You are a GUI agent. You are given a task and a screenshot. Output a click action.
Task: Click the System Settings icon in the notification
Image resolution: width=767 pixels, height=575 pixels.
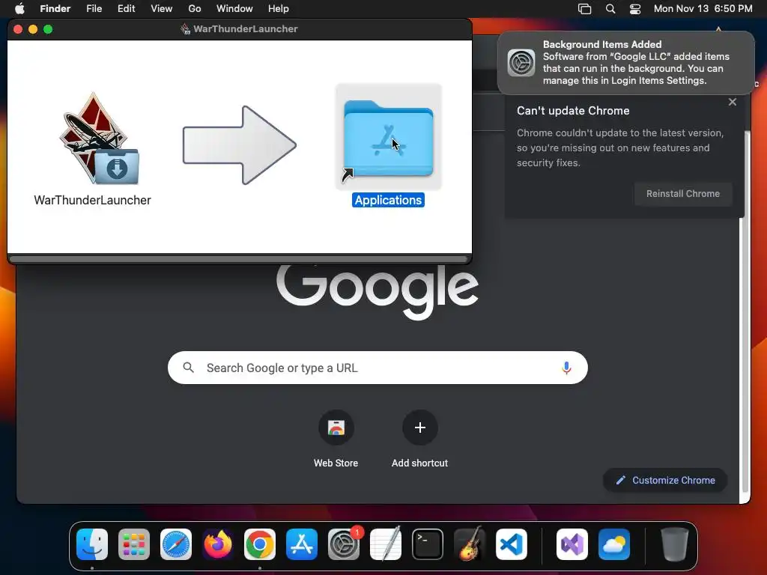521,63
